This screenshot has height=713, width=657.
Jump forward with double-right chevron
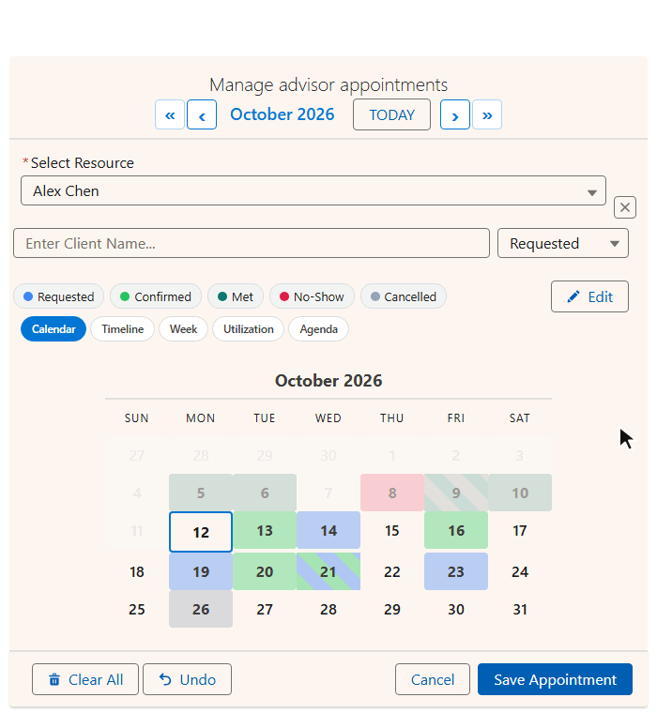click(487, 114)
